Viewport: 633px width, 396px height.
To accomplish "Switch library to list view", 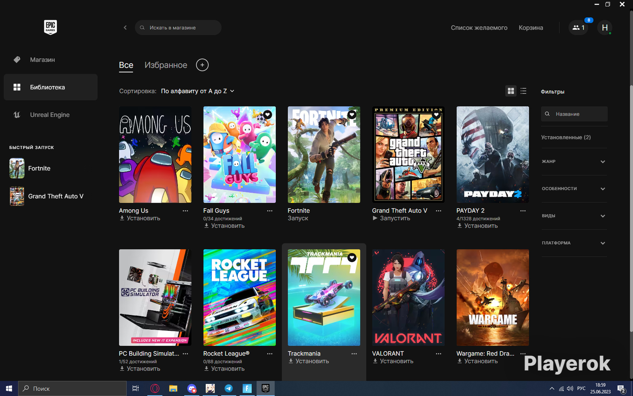I will point(523,91).
